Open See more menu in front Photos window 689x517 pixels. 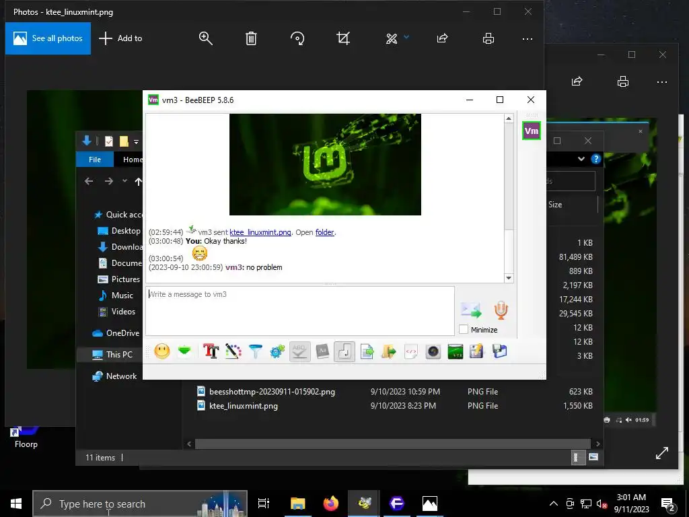click(x=528, y=38)
